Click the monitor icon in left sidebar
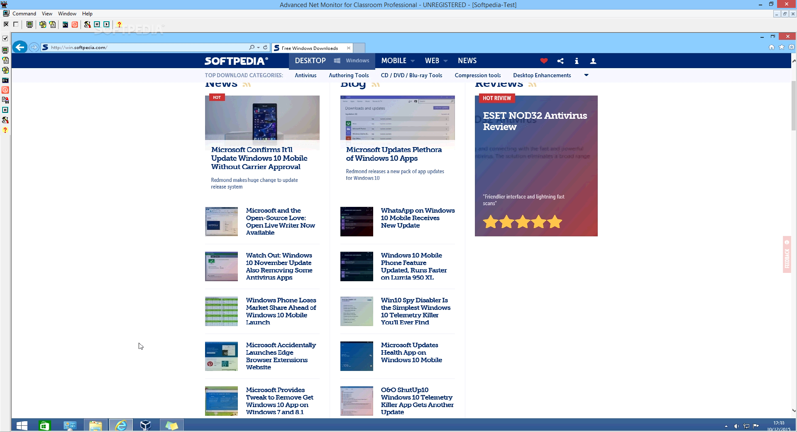The image size is (797, 432). pyautogui.click(x=5, y=50)
